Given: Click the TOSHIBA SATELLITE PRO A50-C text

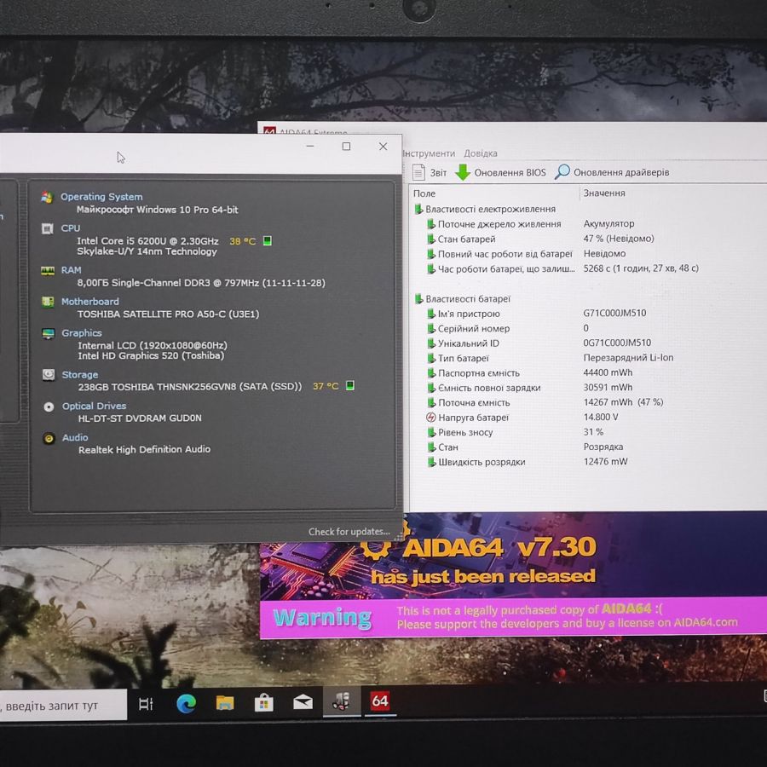Looking at the screenshot, I should 168,314.
